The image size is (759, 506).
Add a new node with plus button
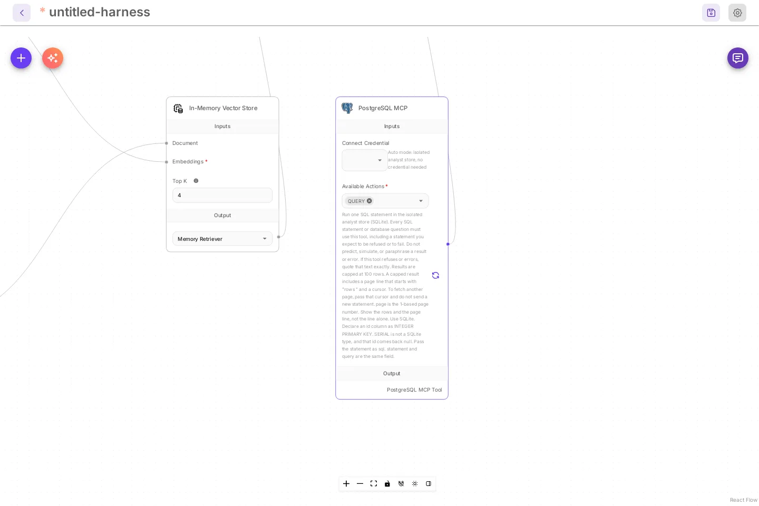coord(21,58)
